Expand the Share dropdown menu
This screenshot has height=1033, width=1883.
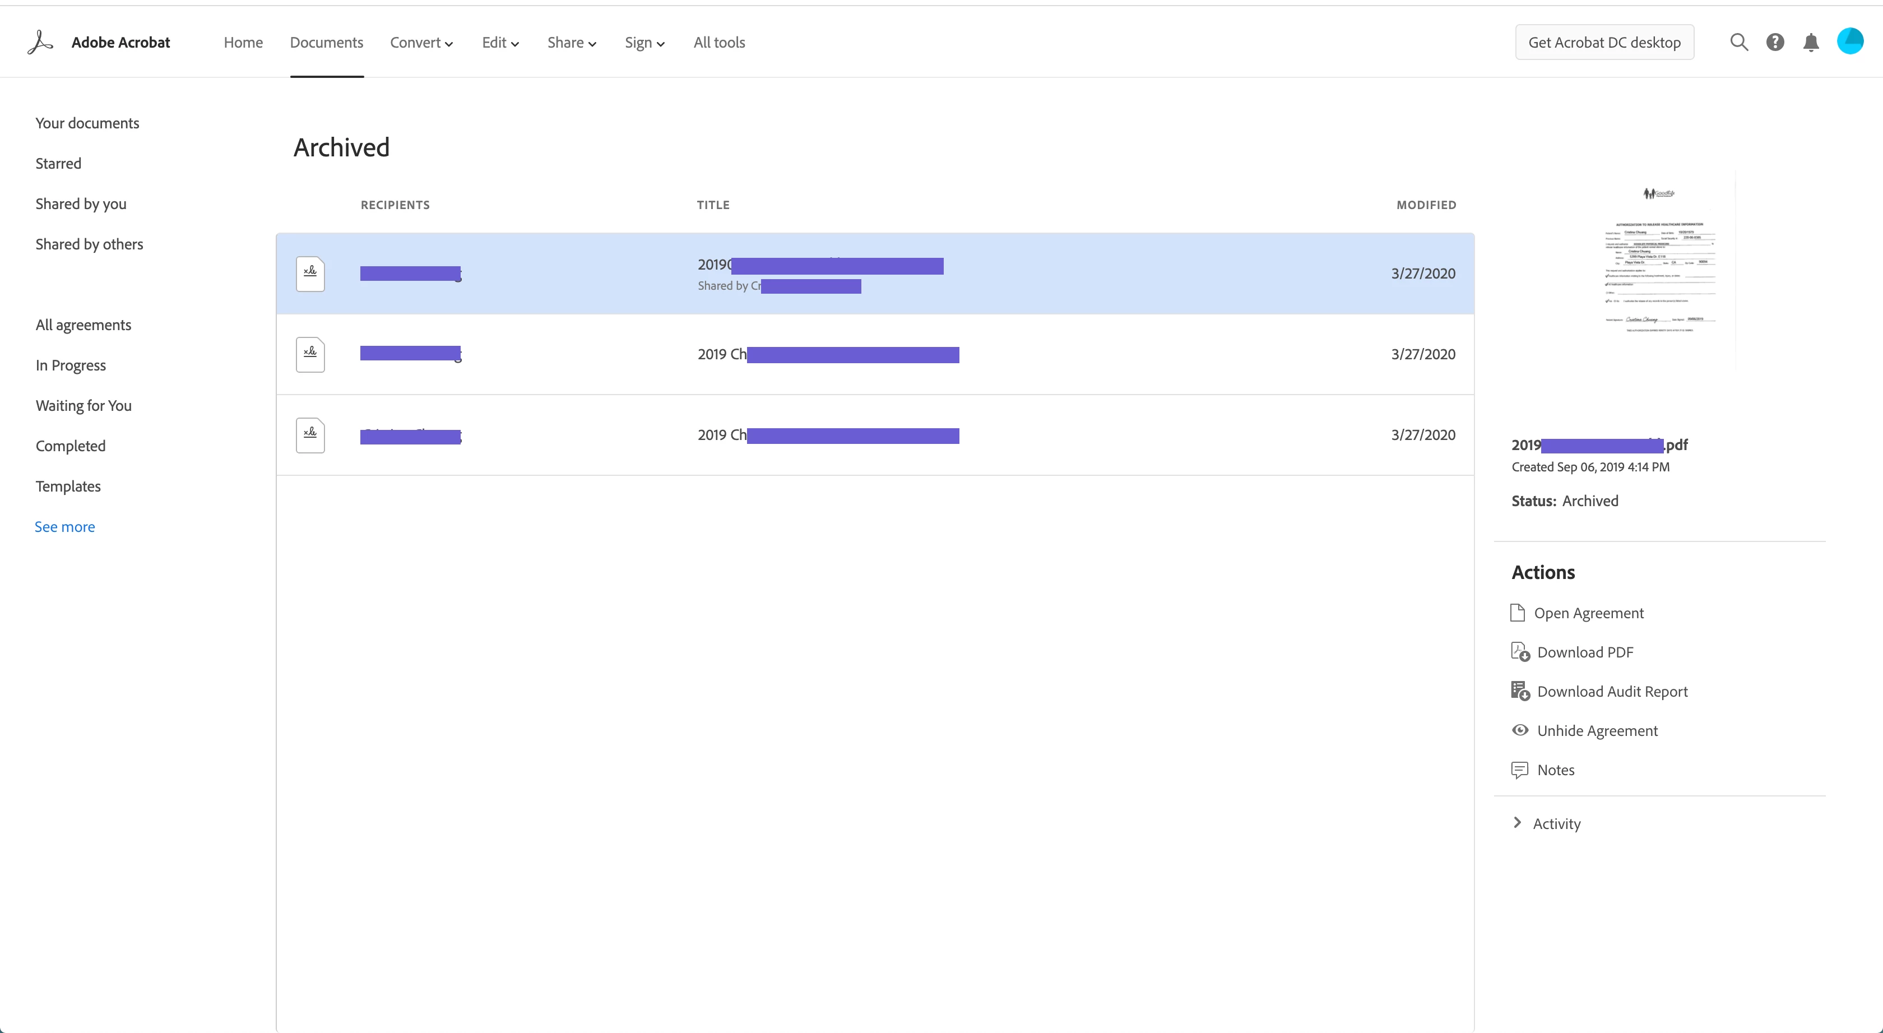(572, 43)
